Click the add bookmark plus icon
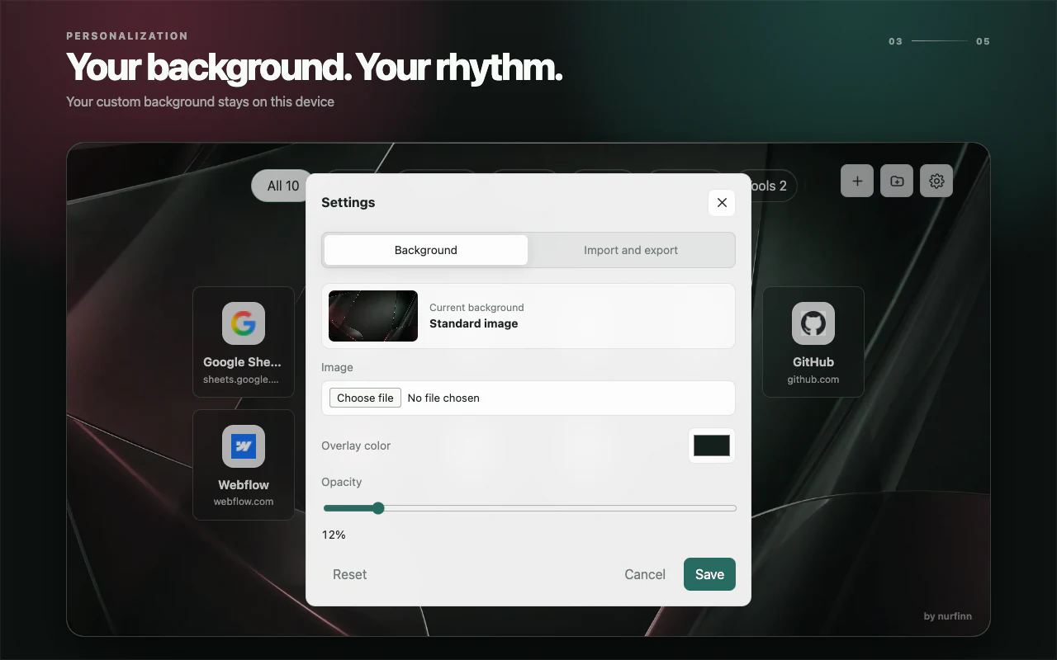 [x=857, y=181]
